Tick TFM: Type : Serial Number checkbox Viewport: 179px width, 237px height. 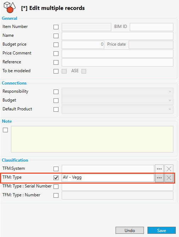[56, 186]
